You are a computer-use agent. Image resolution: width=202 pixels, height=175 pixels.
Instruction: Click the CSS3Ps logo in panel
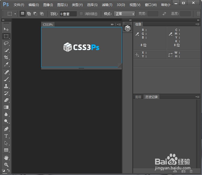81,47
